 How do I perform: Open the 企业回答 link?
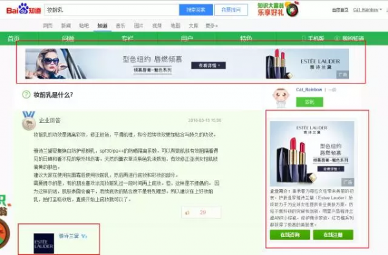point(50,120)
